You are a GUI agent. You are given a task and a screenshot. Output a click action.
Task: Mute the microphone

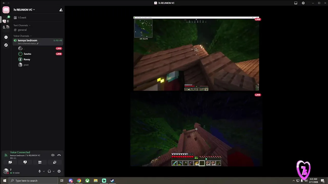[x=39, y=171]
